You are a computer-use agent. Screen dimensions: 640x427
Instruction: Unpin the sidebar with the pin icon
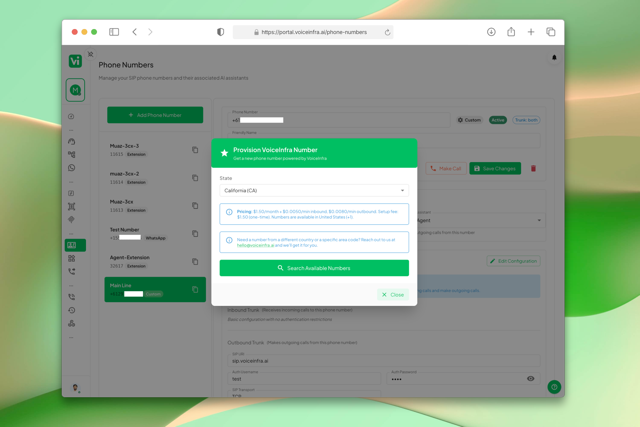pos(90,54)
